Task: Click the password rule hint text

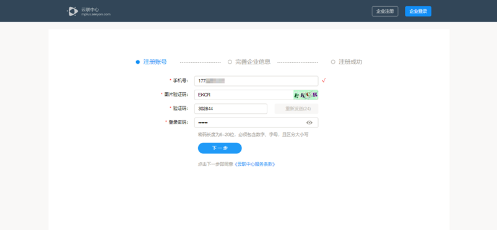Action: pos(253,135)
